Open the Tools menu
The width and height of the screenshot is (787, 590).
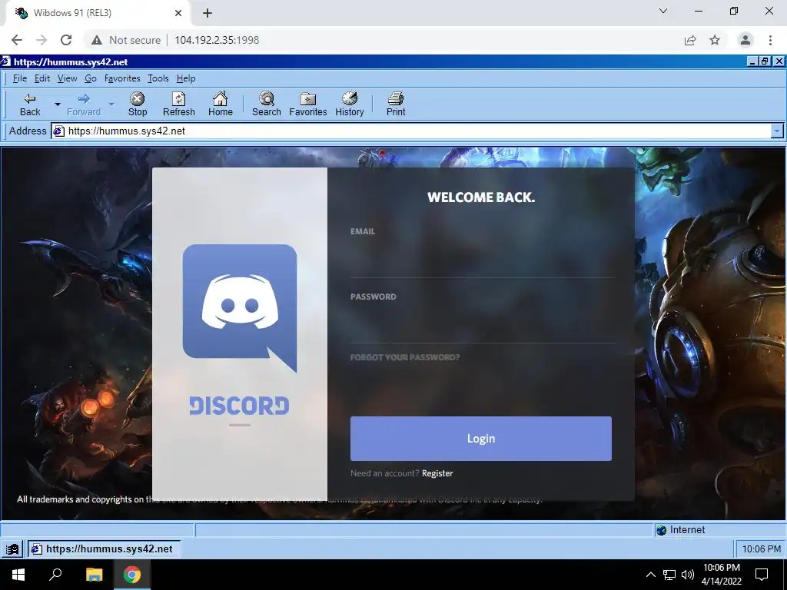(158, 78)
